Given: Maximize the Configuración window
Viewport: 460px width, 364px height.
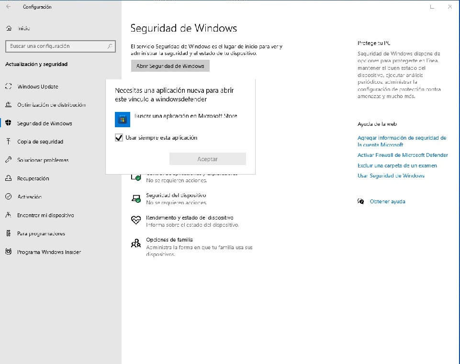Looking at the screenshot, I should pos(432,6).
